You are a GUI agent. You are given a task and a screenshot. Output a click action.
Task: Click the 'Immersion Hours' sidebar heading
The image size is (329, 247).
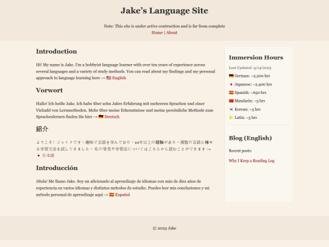pyautogui.click(x=256, y=57)
